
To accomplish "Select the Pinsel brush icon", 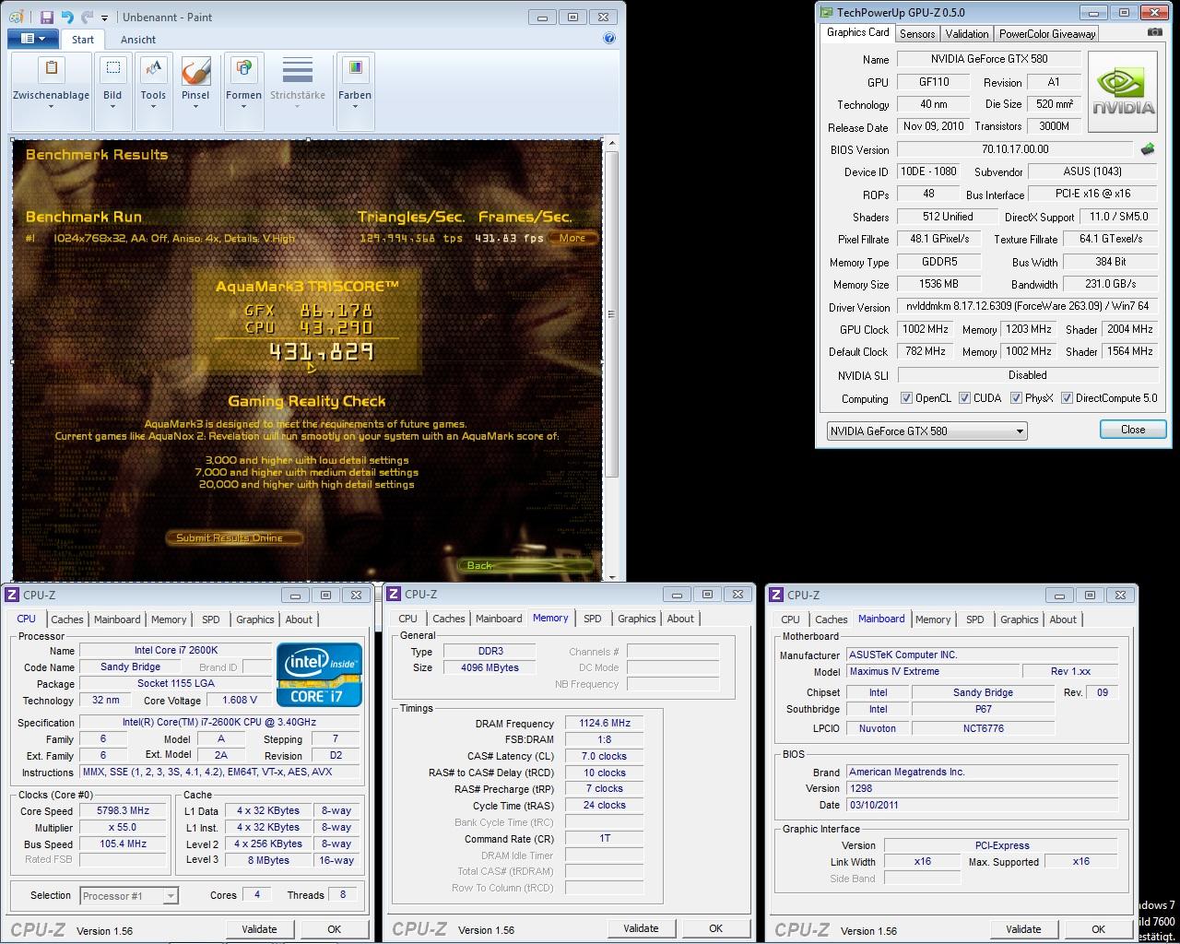I will (x=195, y=71).
